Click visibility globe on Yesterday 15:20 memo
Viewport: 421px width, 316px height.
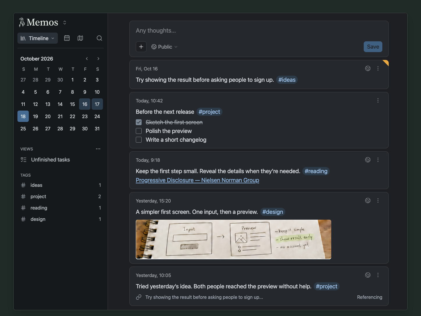368,200
